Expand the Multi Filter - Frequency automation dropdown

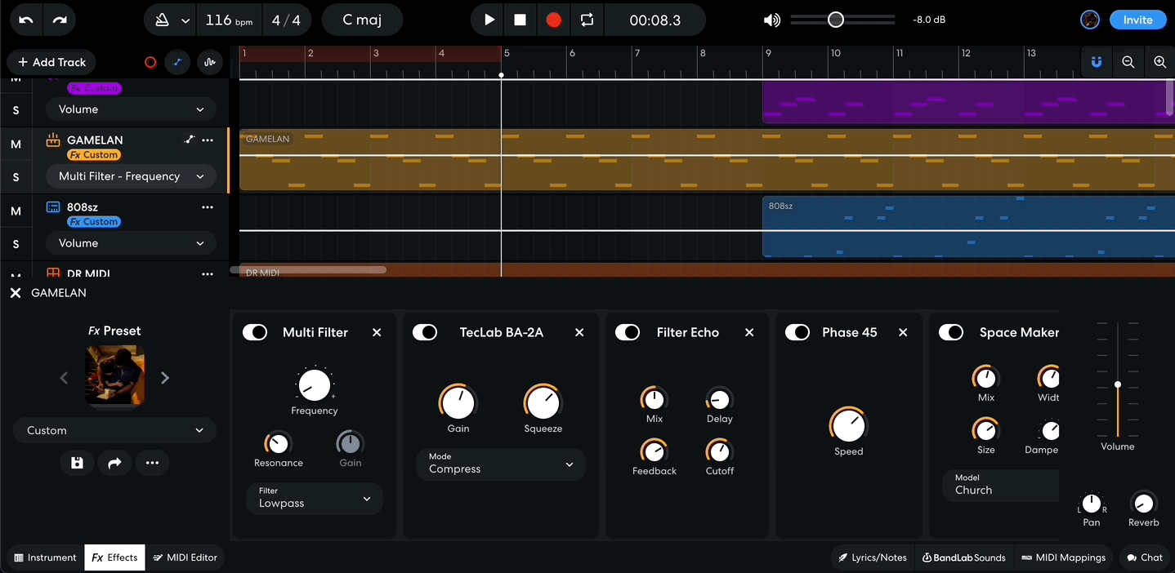[130, 175]
